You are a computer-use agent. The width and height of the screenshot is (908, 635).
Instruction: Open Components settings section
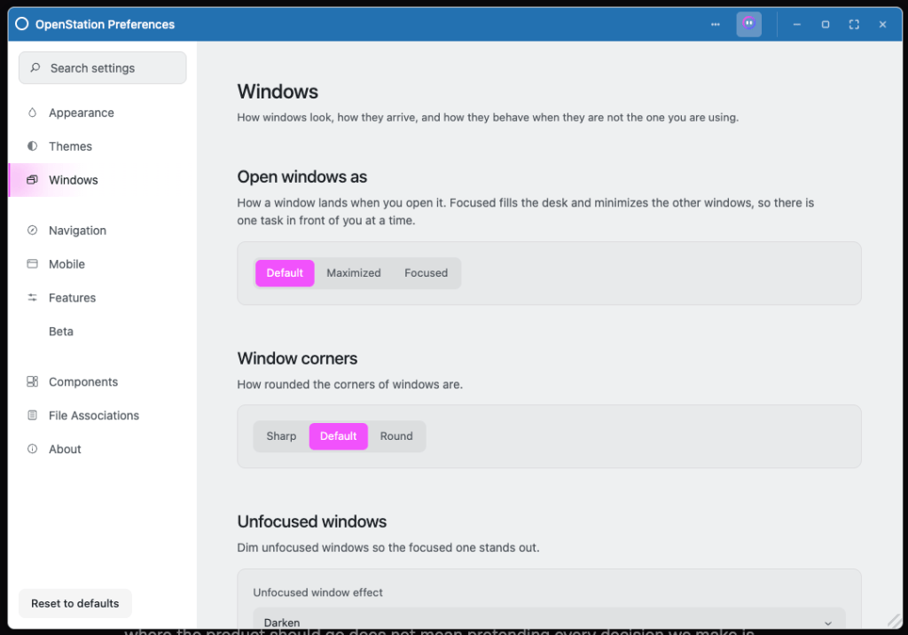[103, 382]
